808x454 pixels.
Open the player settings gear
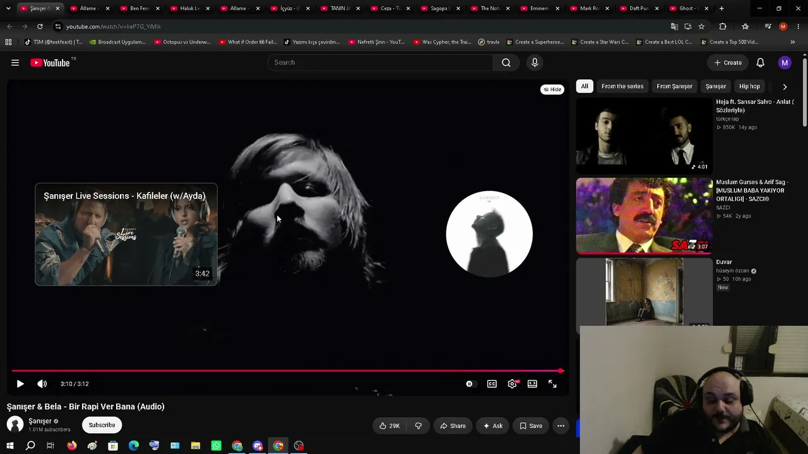pyautogui.click(x=512, y=383)
